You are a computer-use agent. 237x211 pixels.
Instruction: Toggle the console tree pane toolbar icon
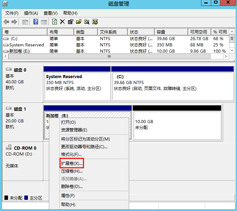(x=25, y=22)
